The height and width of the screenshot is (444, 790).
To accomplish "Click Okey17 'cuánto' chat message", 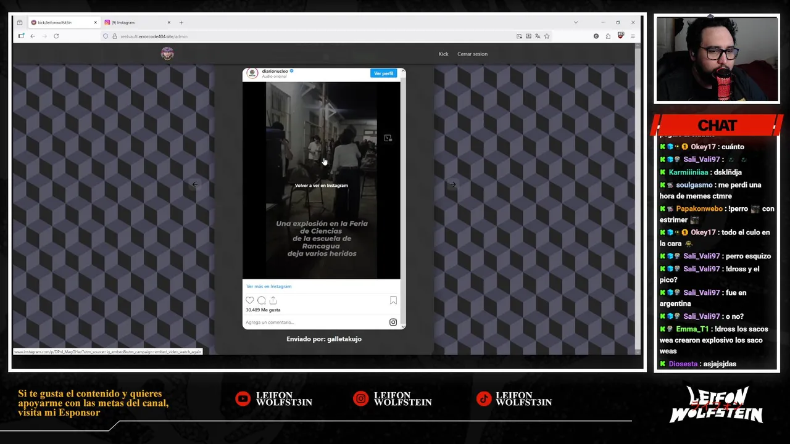I will click(x=717, y=147).
